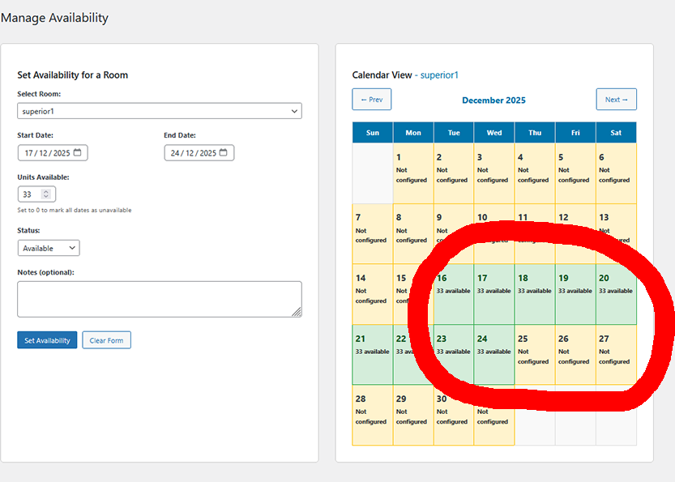Click inside the Notes (optional) text area

160,299
